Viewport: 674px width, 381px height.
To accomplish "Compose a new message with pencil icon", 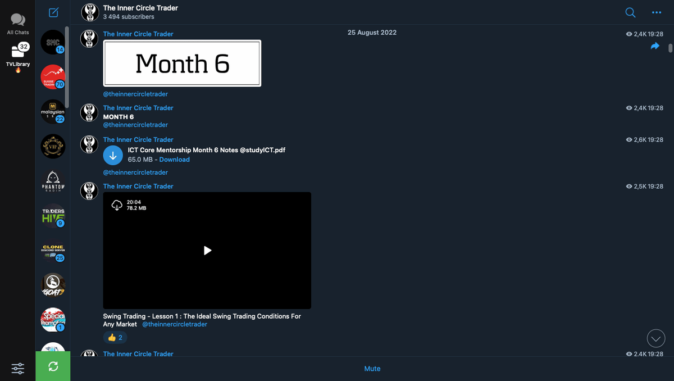I will [x=53, y=12].
